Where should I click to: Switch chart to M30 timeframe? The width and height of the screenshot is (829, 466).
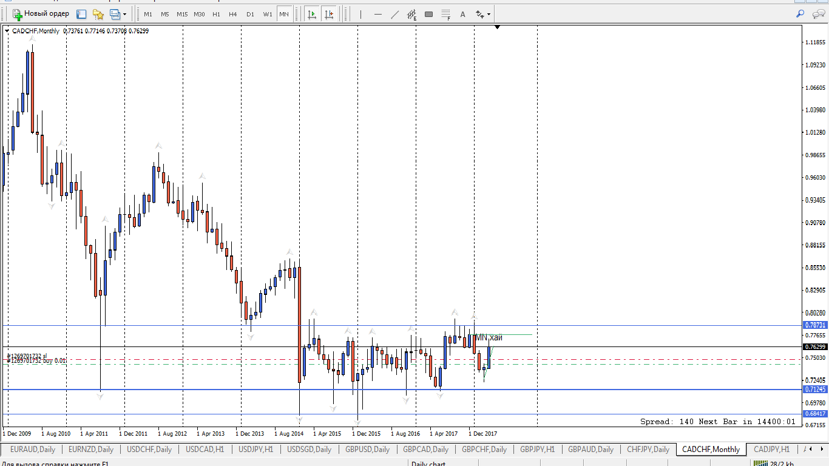(199, 14)
